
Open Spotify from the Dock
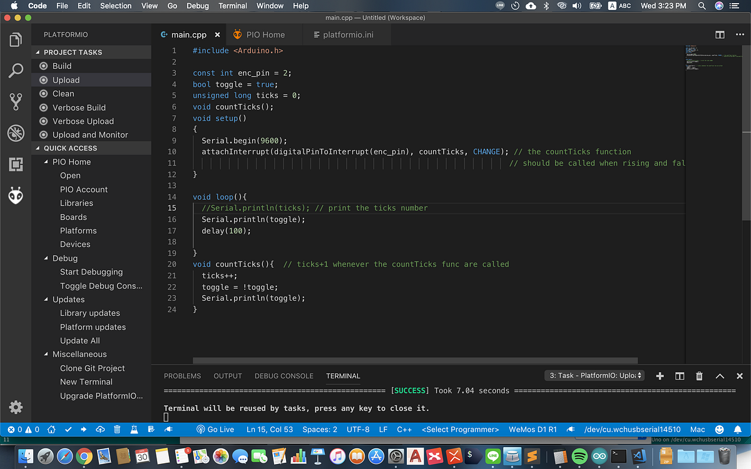pyautogui.click(x=579, y=456)
